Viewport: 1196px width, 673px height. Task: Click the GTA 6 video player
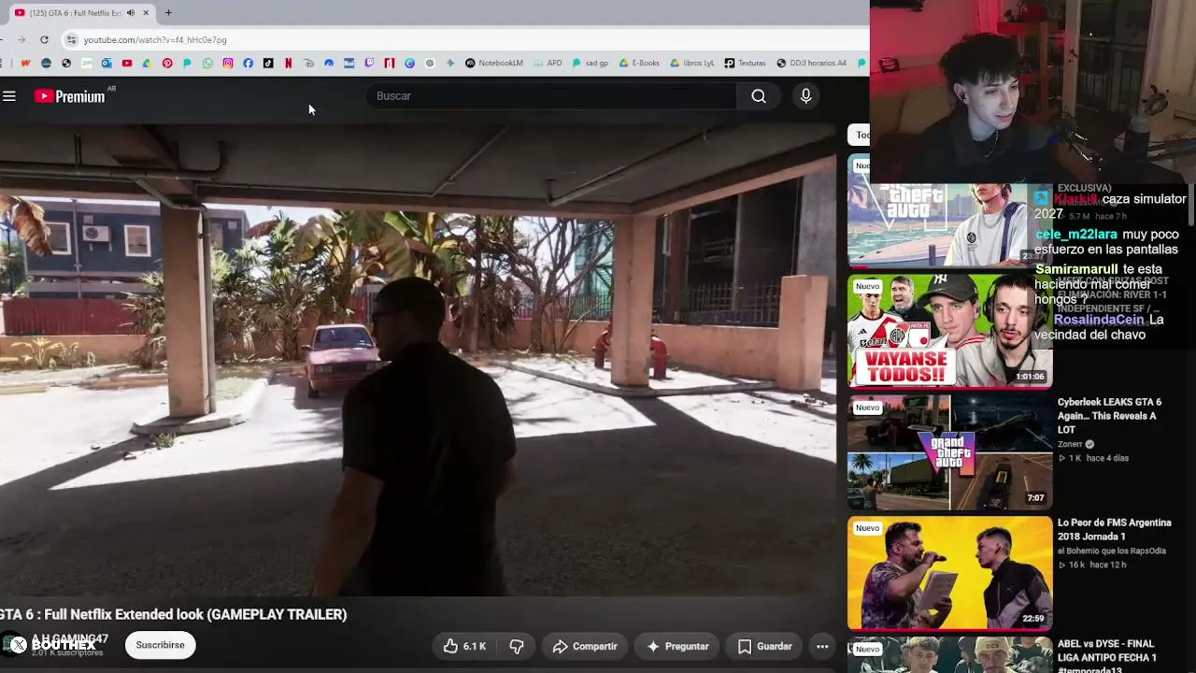418,360
